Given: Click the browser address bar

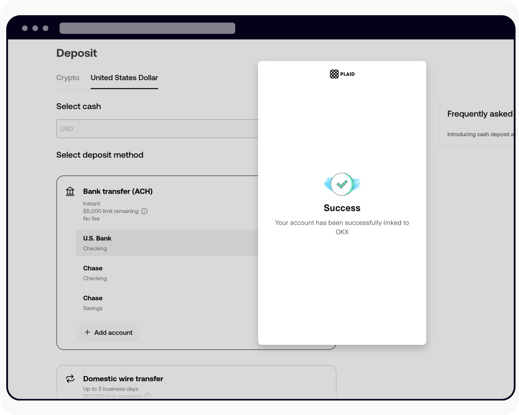Looking at the screenshot, I should tap(147, 28).
